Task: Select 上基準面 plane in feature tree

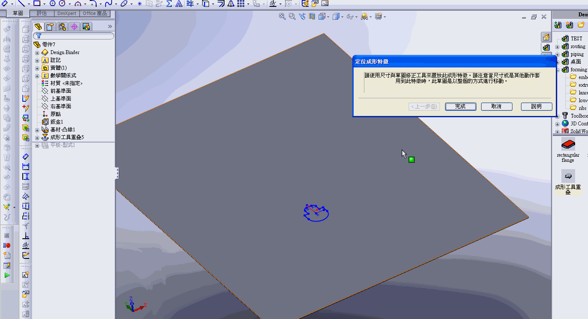Action: 56,99
